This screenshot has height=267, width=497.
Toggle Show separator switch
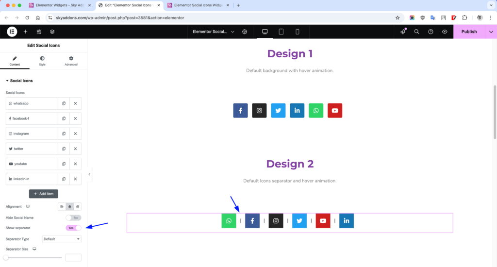pos(73,228)
